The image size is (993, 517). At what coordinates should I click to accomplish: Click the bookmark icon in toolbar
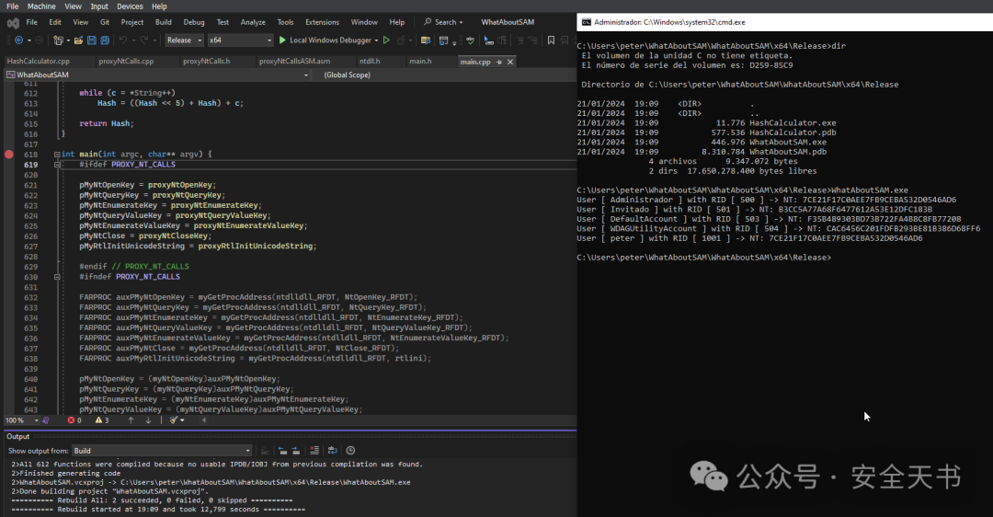(x=551, y=40)
